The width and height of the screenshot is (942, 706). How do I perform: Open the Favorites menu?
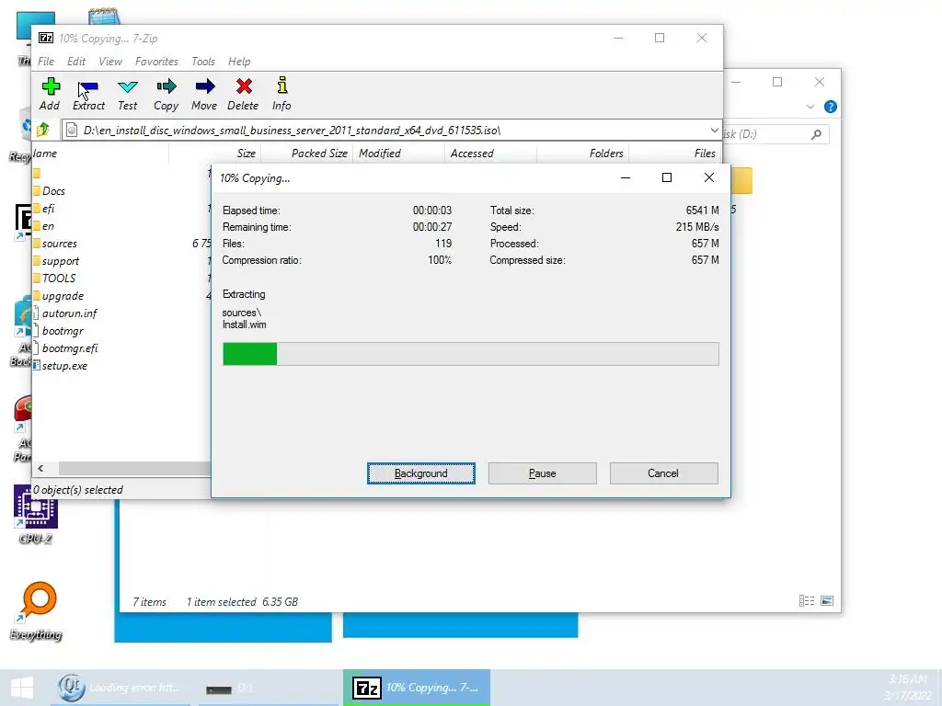click(x=156, y=62)
